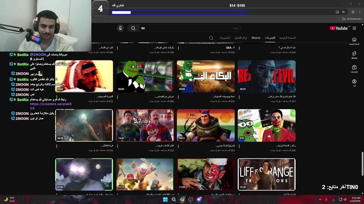Open Resident Evil thumbnail video 30:55
Screen dimensions: 364x204
click(266, 76)
